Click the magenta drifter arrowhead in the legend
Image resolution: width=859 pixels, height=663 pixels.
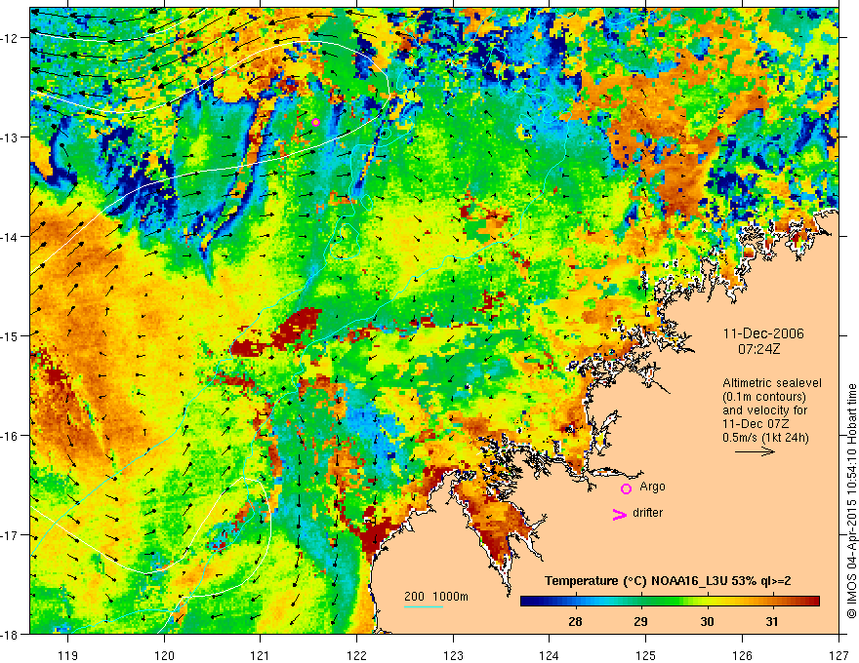tap(619, 514)
